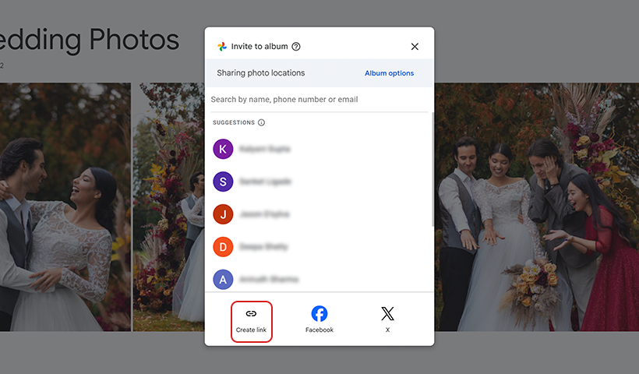Image resolution: width=639 pixels, height=374 pixels.
Task: Click the Create link icon
Action: (251, 314)
